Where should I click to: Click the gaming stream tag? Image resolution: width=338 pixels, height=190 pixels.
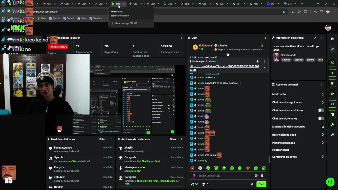310,60
